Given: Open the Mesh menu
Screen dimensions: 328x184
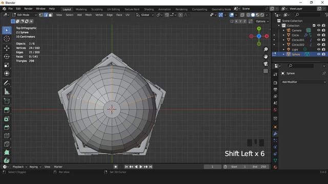Looking at the screenshot, I should [x=89, y=15].
